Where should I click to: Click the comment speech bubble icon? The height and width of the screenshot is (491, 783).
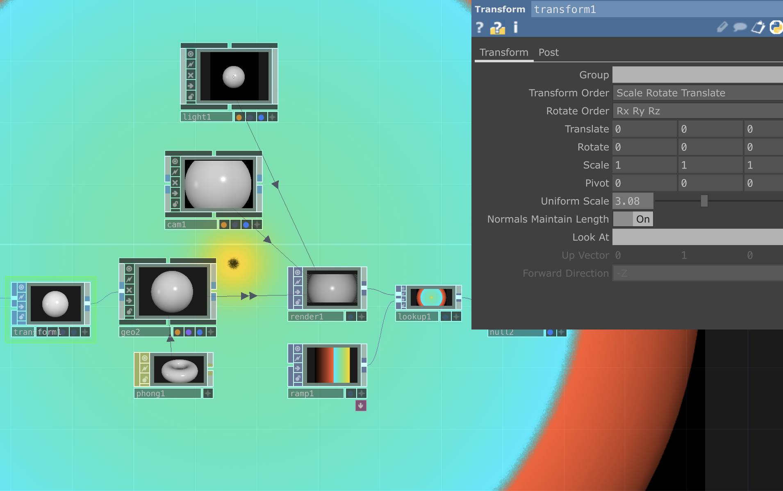pyautogui.click(x=740, y=27)
